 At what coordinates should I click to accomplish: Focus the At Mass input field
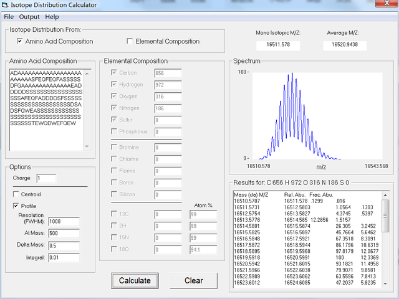click(x=64, y=234)
